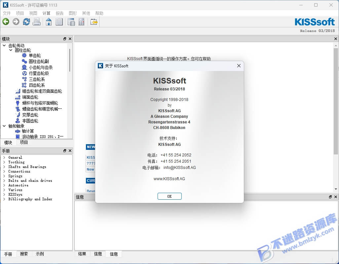Select the 三齿轮系 module icon
Image resolution: width=339 pixels, height=264 pixels.
coord(24,79)
